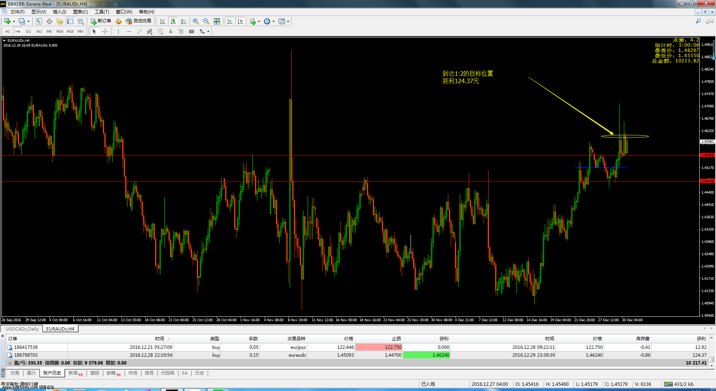Open the 文件(F) menu
716x391 pixels.
(17, 12)
